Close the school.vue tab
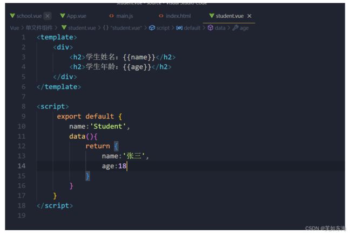The image size is (351, 234). (x=48, y=16)
